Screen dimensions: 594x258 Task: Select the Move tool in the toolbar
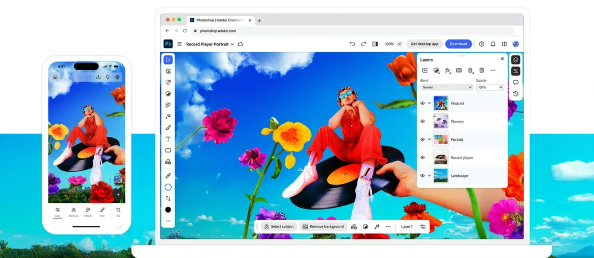168,60
